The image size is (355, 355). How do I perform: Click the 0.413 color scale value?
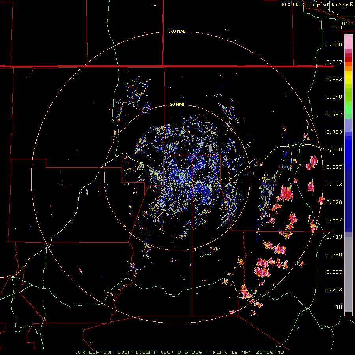[334, 237]
